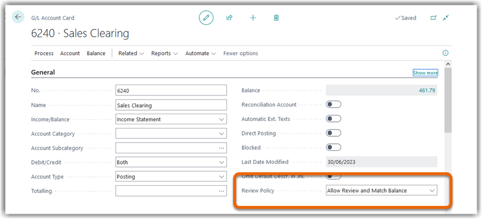Image resolution: width=482 pixels, height=219 pixels.
Task: Toggle the Reconciliation Account switch
Action: tap(334, 105)
